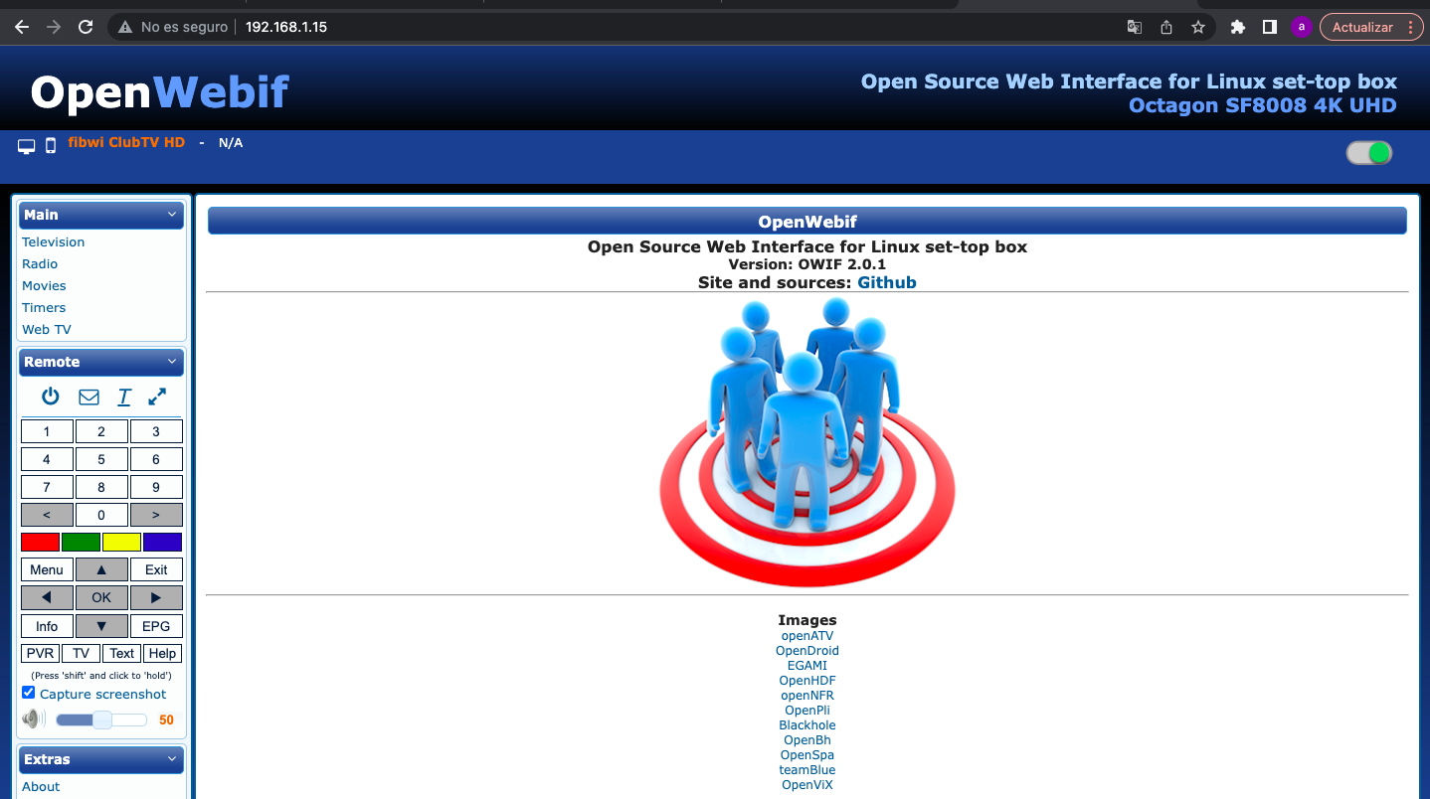Screen dimensions: 1430x799
Task: Collapse the Extras panel section
Action: coord(172,759)
